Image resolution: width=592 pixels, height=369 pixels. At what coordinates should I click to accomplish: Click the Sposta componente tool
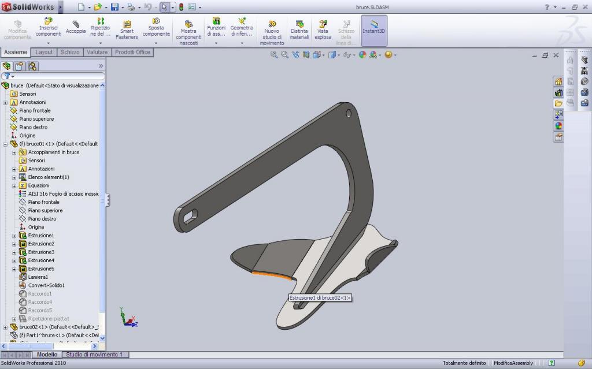tap(156, 27)
